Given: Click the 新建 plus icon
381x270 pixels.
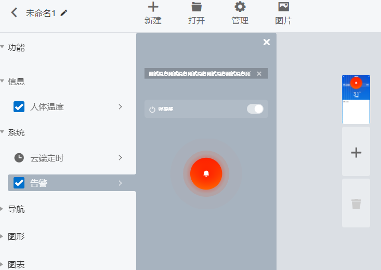Looking at the screenshot, I should (x=153, y=7).
